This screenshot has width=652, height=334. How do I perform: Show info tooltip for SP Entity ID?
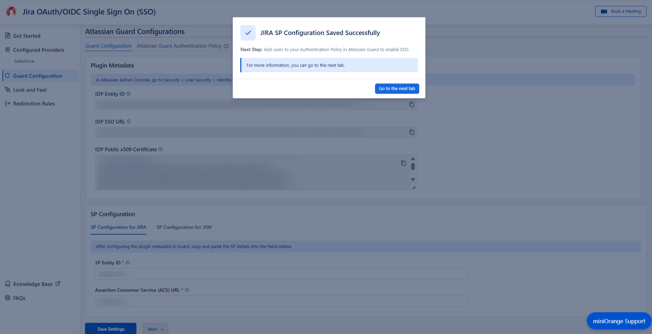tap(128, 263)
